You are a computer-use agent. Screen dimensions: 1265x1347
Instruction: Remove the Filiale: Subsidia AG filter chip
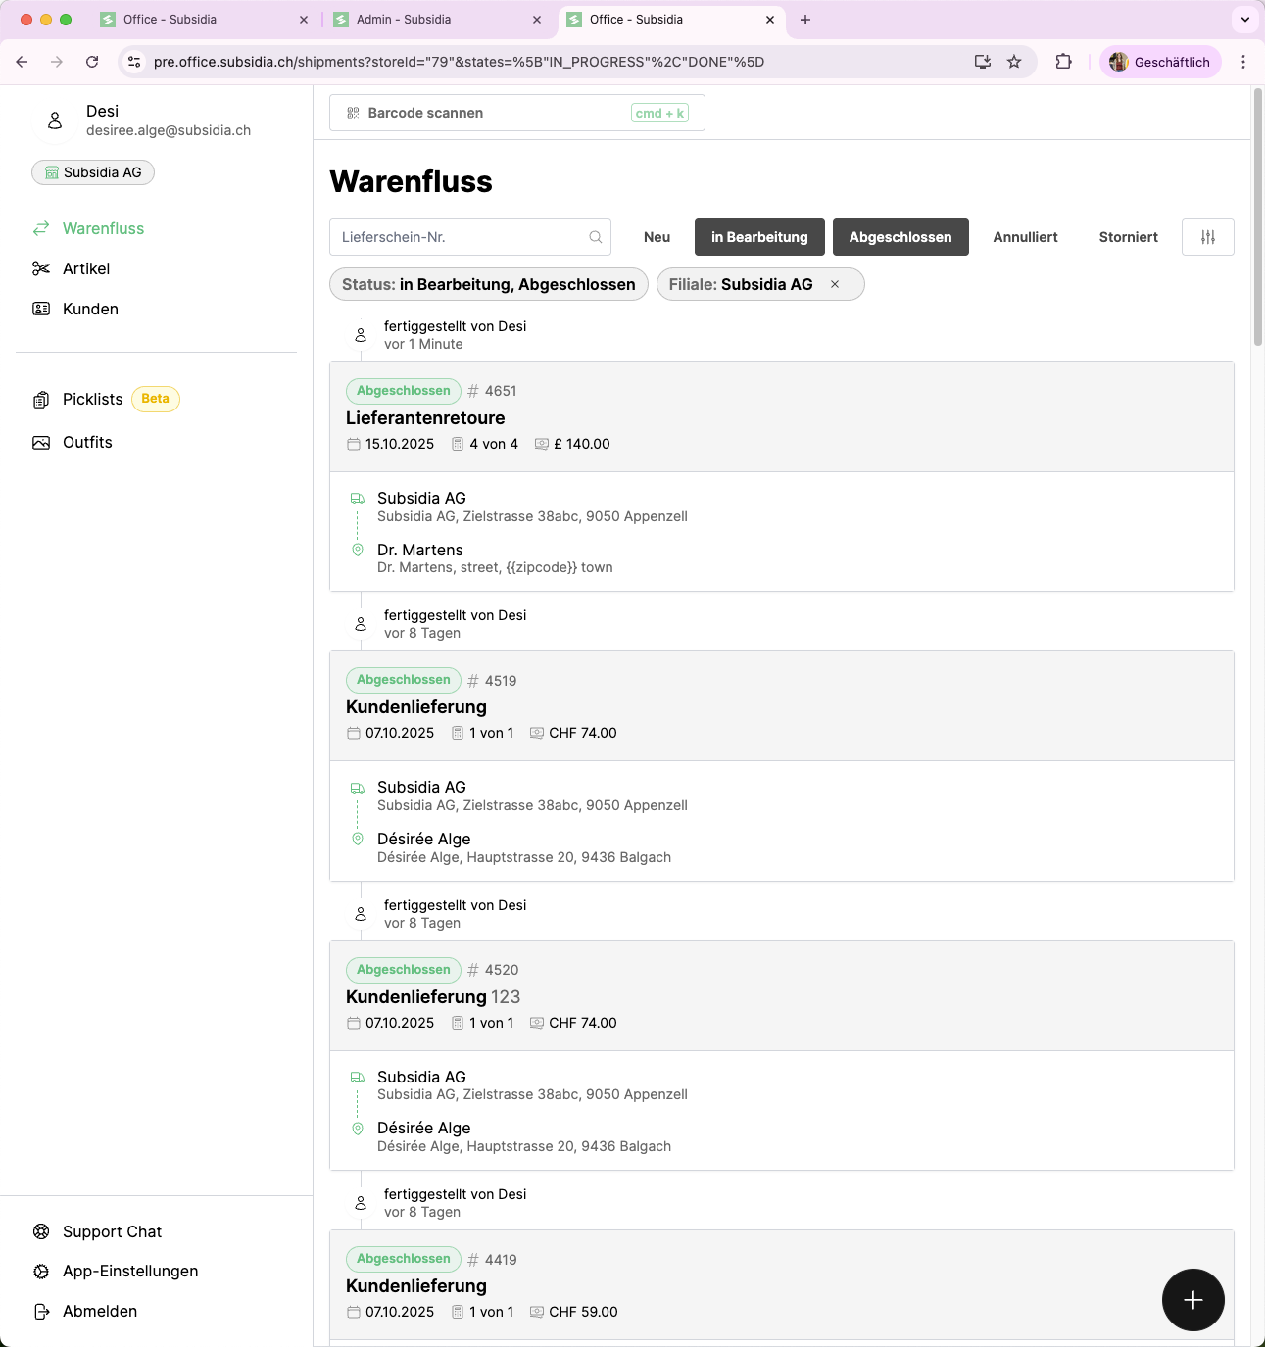835,284
